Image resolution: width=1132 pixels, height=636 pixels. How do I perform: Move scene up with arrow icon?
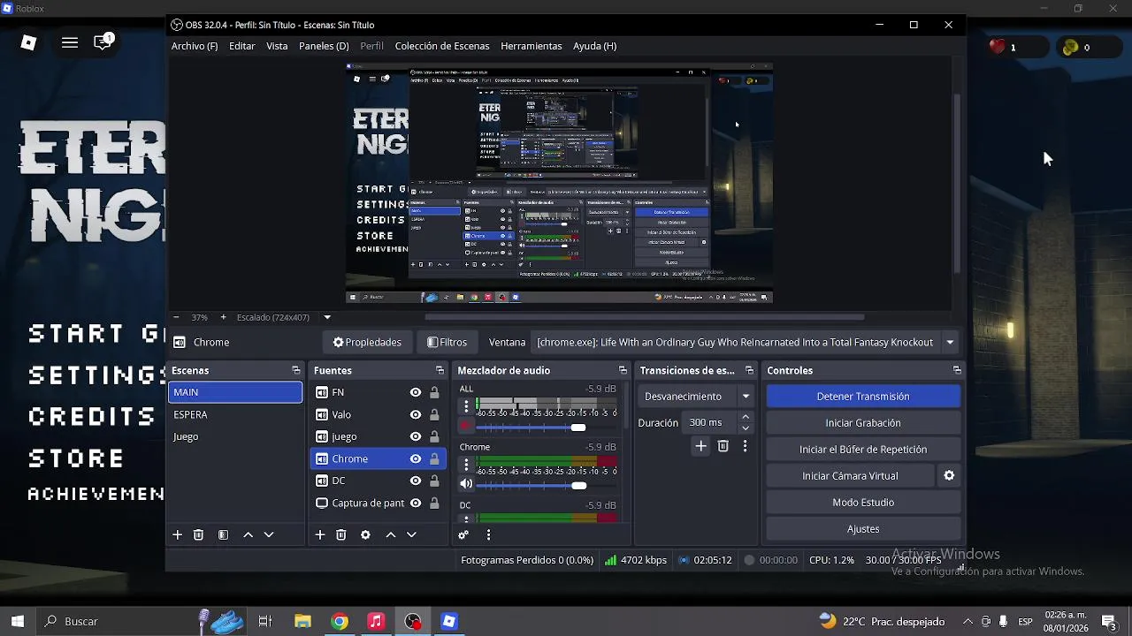tap(248, 534)
